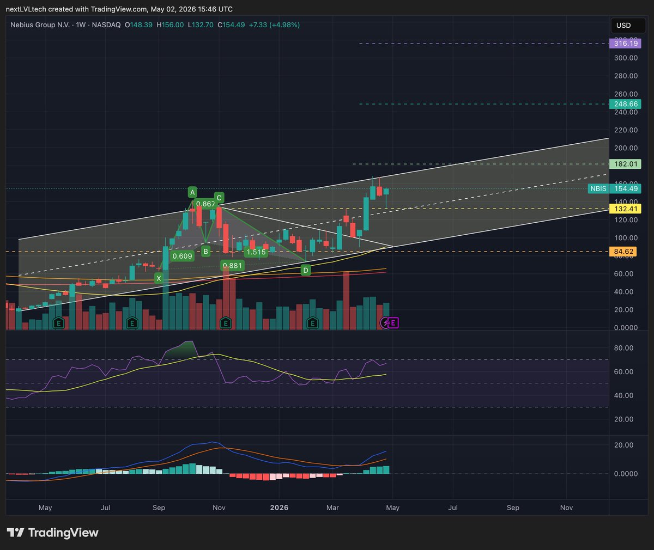
Task: Click the 20.00 MACD scale value
Action: click(623, 445)
